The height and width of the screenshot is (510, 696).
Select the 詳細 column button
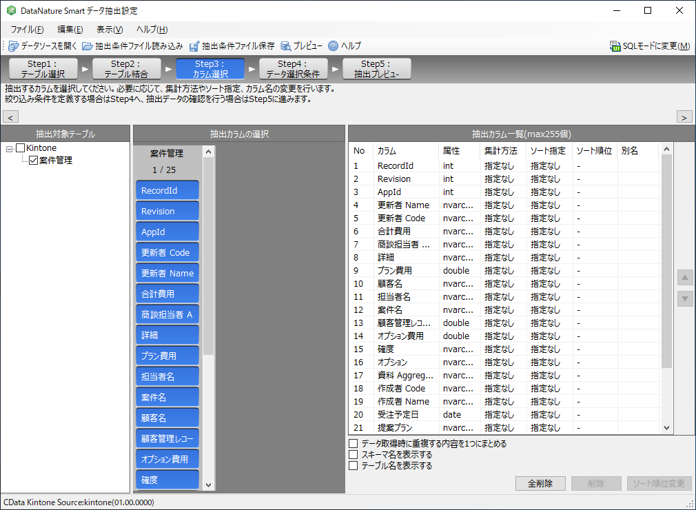pyautogui.click(x=167, y=335)
